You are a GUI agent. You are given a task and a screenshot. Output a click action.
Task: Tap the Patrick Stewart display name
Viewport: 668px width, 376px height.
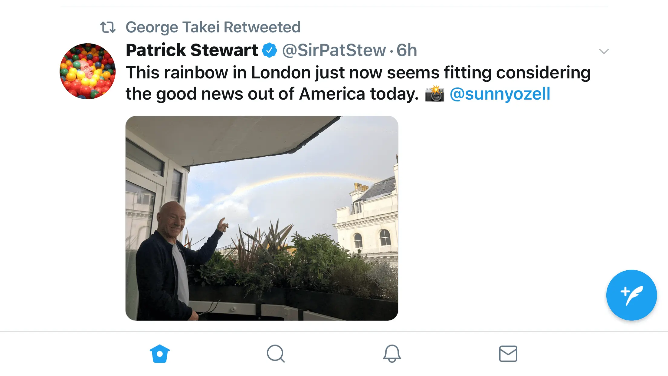[x=192, y=50]
